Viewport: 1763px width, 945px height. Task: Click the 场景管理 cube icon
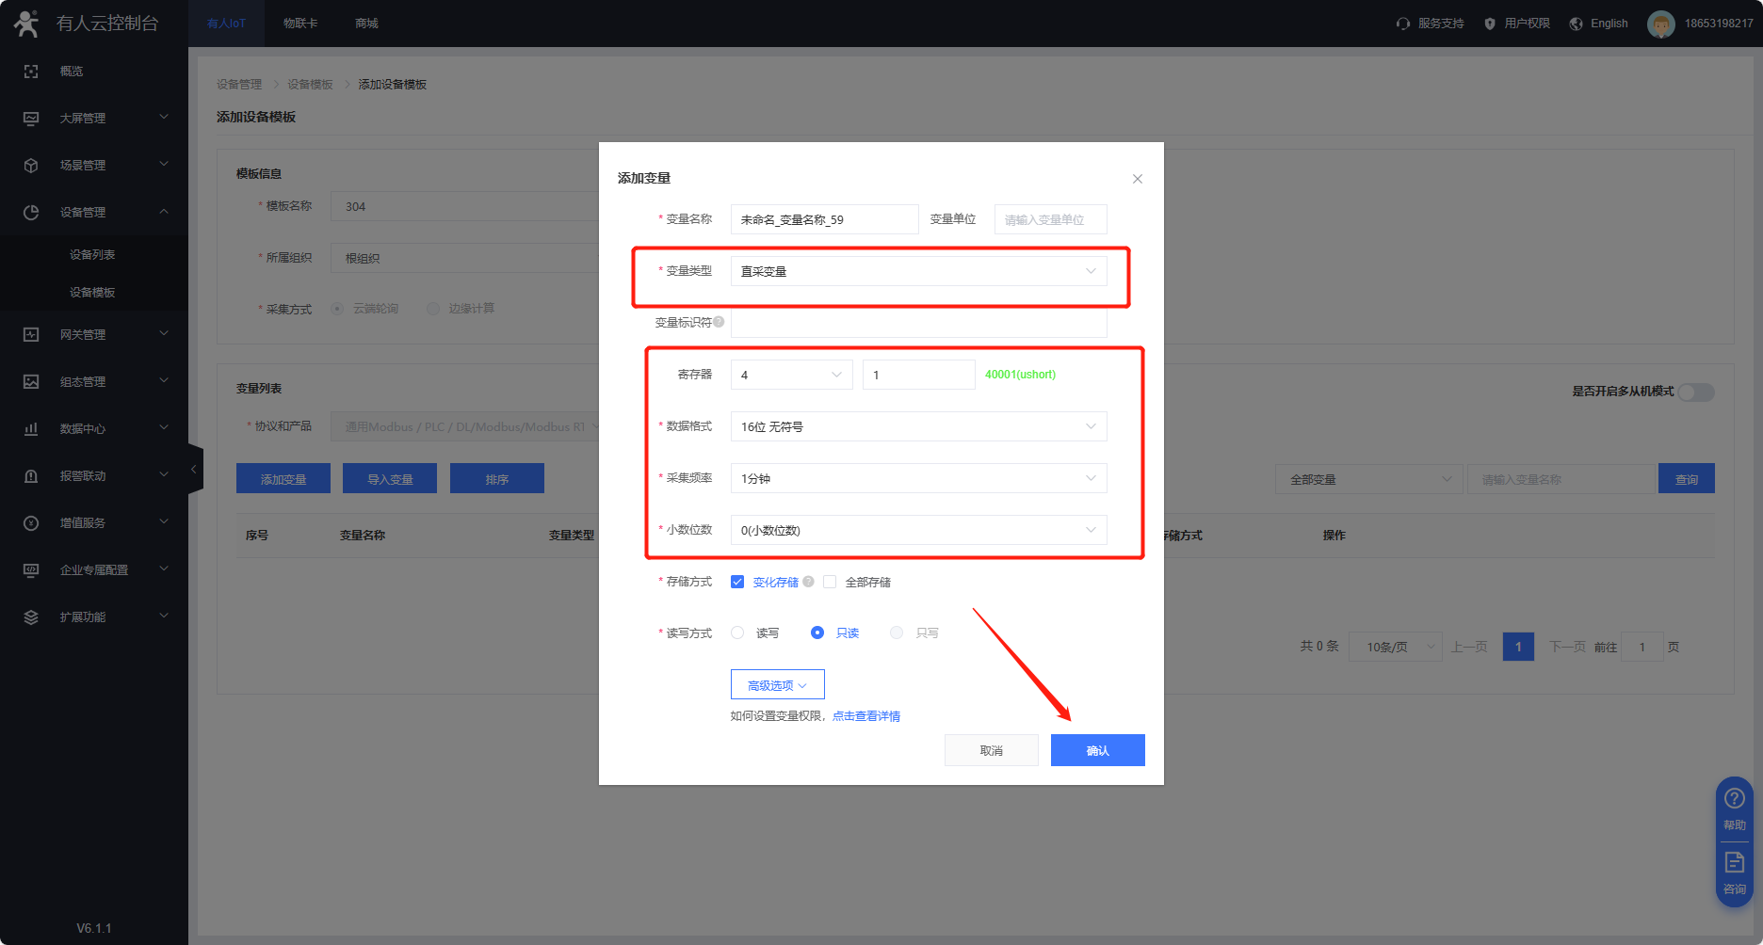[x=31, y=166]
